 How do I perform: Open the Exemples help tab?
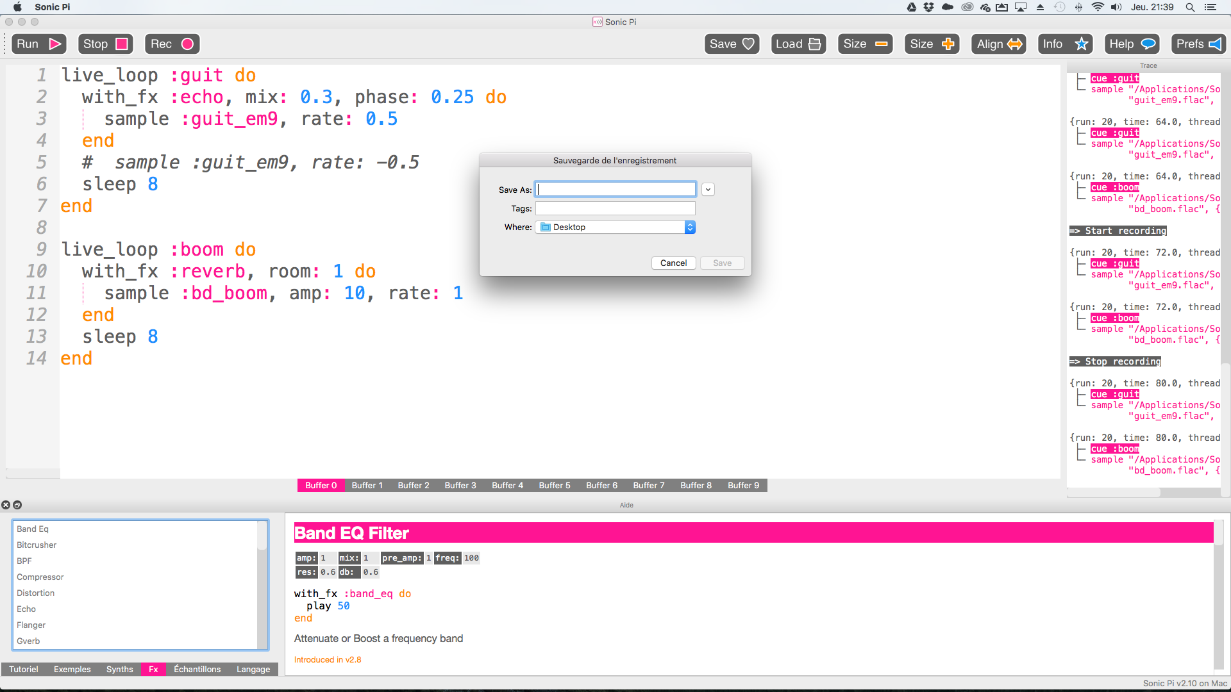pos(72,669)
